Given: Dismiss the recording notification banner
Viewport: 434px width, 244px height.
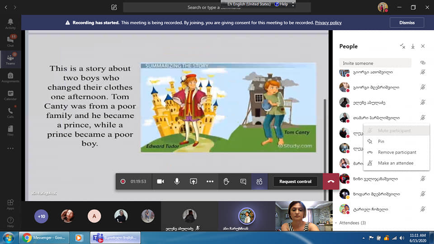Looking at the screenshot, I should (x=407, y=23).
